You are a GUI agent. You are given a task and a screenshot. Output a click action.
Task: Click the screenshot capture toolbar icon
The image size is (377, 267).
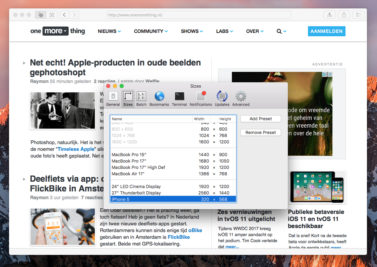click(x=52, y=15)
